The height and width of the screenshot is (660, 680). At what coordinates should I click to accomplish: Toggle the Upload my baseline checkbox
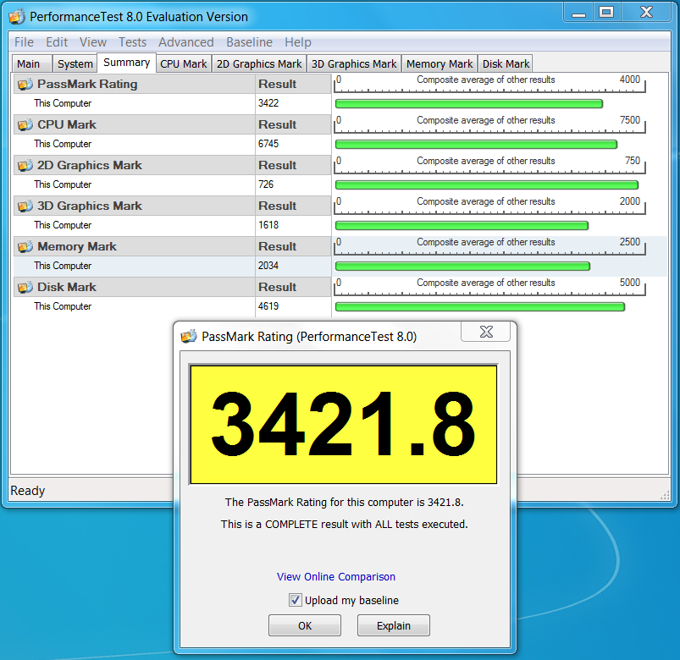pos(296,600)
